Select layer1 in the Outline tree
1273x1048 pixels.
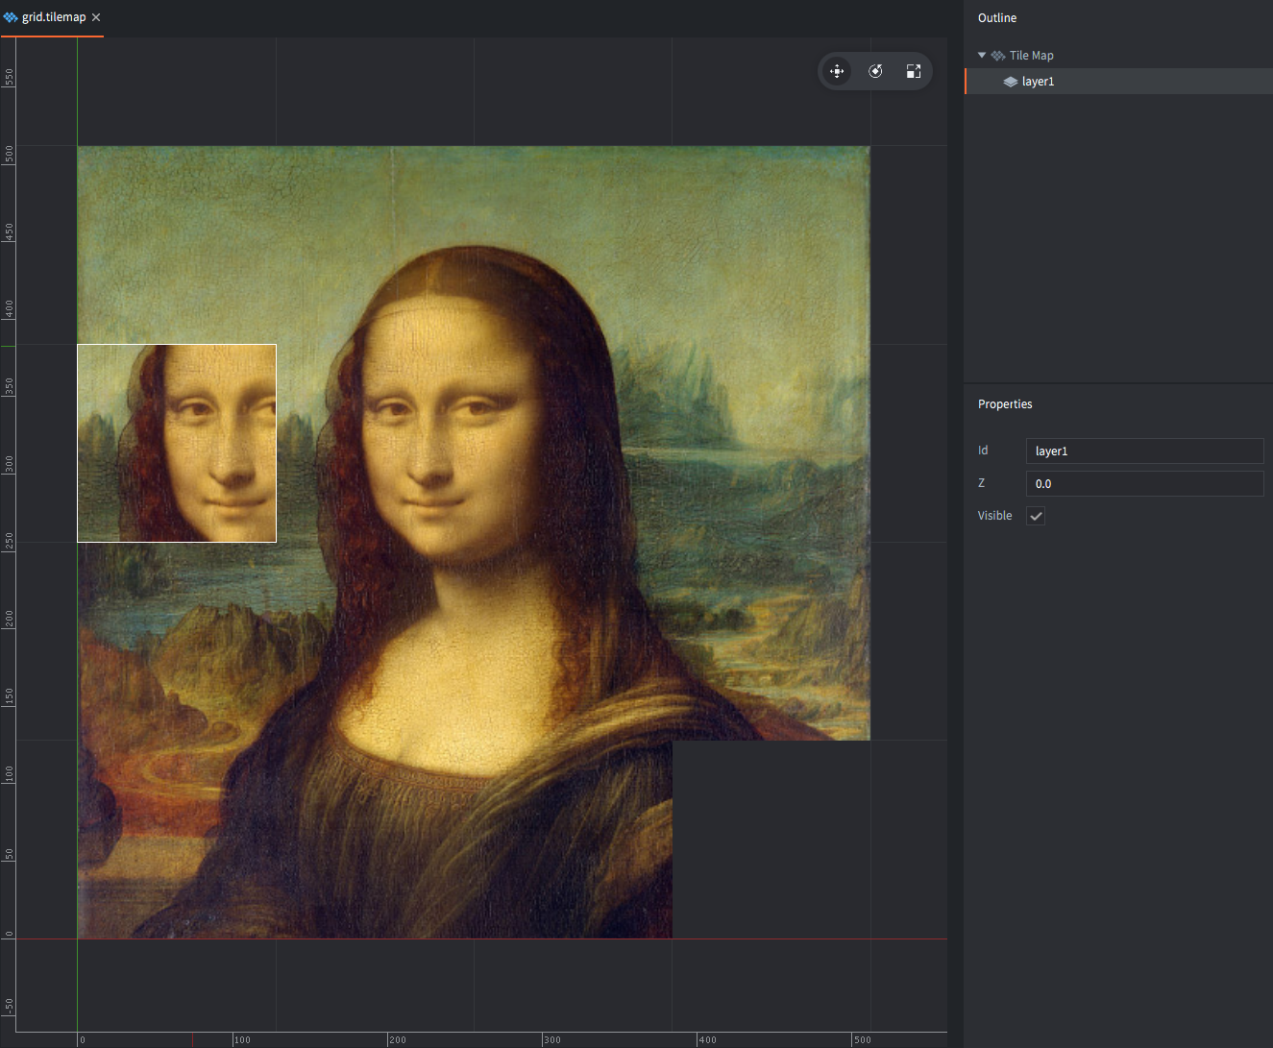1038,82
